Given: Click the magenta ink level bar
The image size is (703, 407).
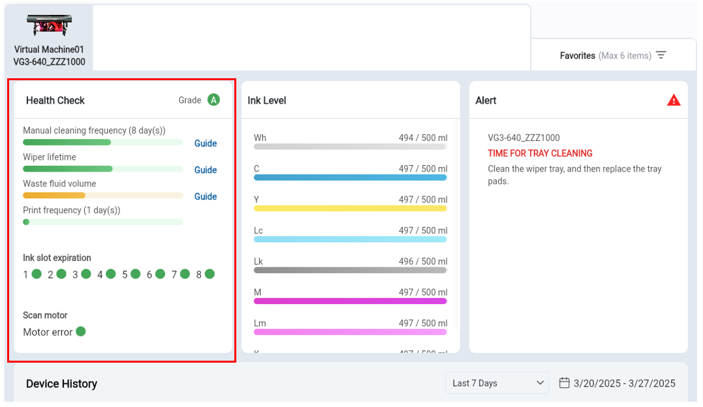Looking at the screenshot, I should click(351, 301).
